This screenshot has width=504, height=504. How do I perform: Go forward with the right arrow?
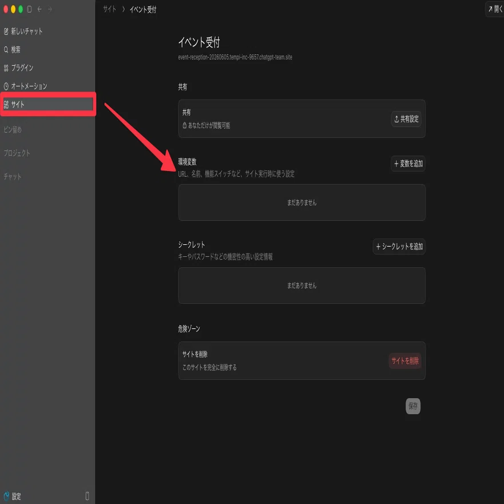point(50,9)
